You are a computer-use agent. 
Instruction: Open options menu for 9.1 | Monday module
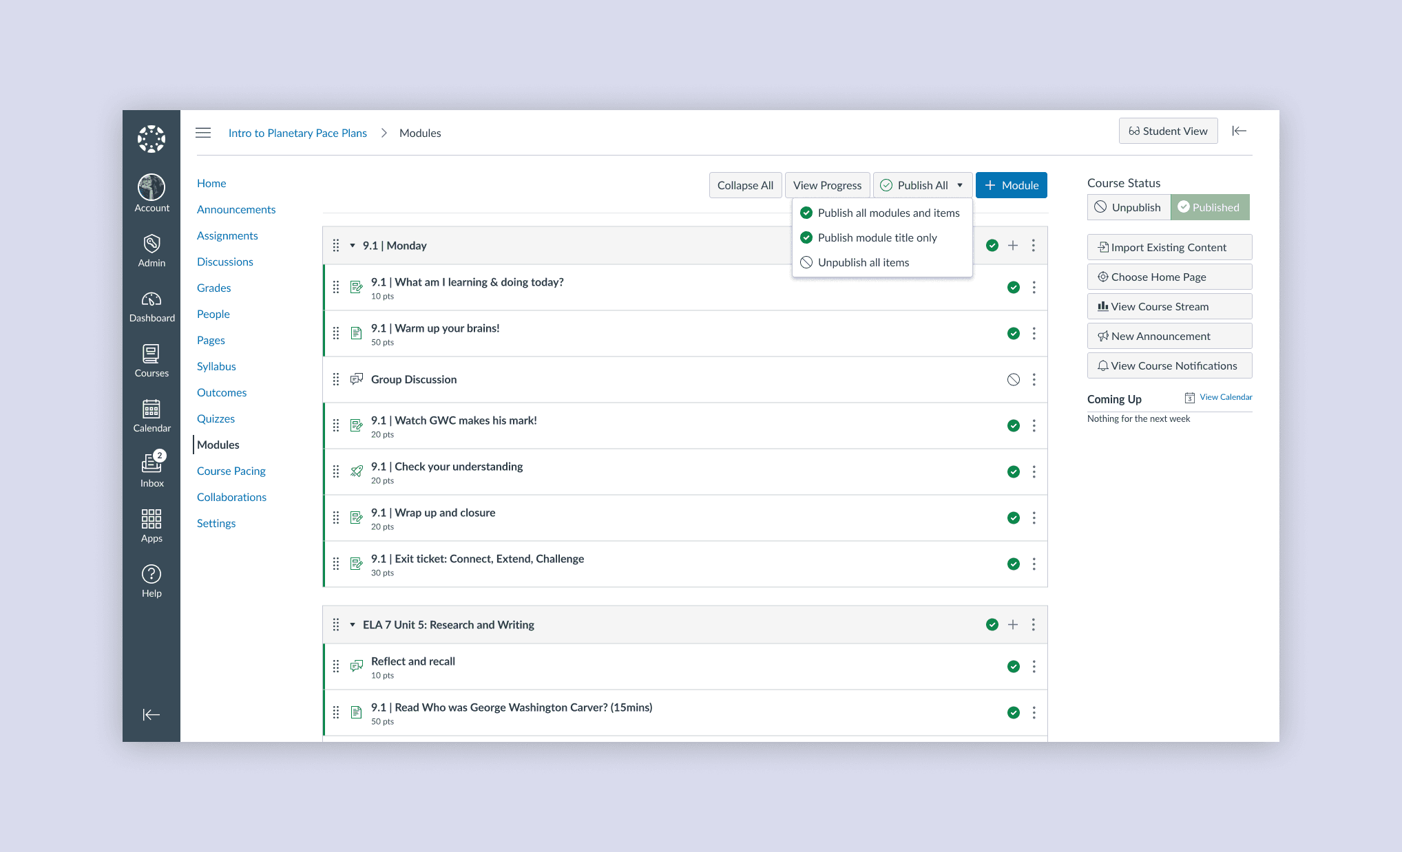click(x=1034, y=246)
